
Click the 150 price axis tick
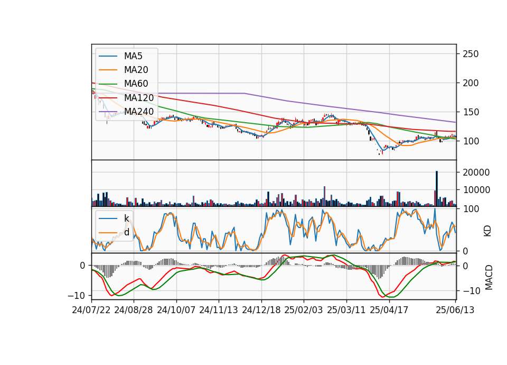[471, 112]
